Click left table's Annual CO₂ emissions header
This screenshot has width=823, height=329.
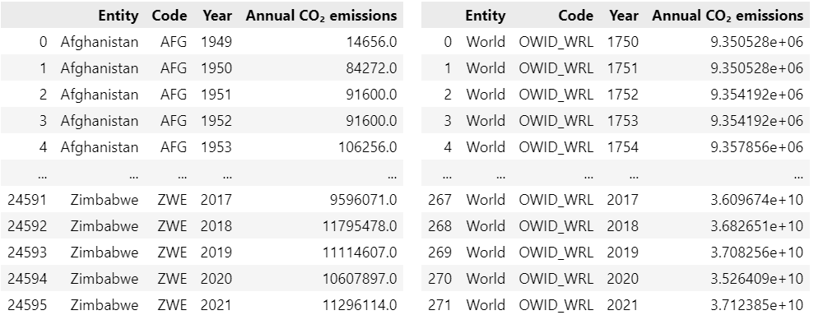tap(321, 16)
